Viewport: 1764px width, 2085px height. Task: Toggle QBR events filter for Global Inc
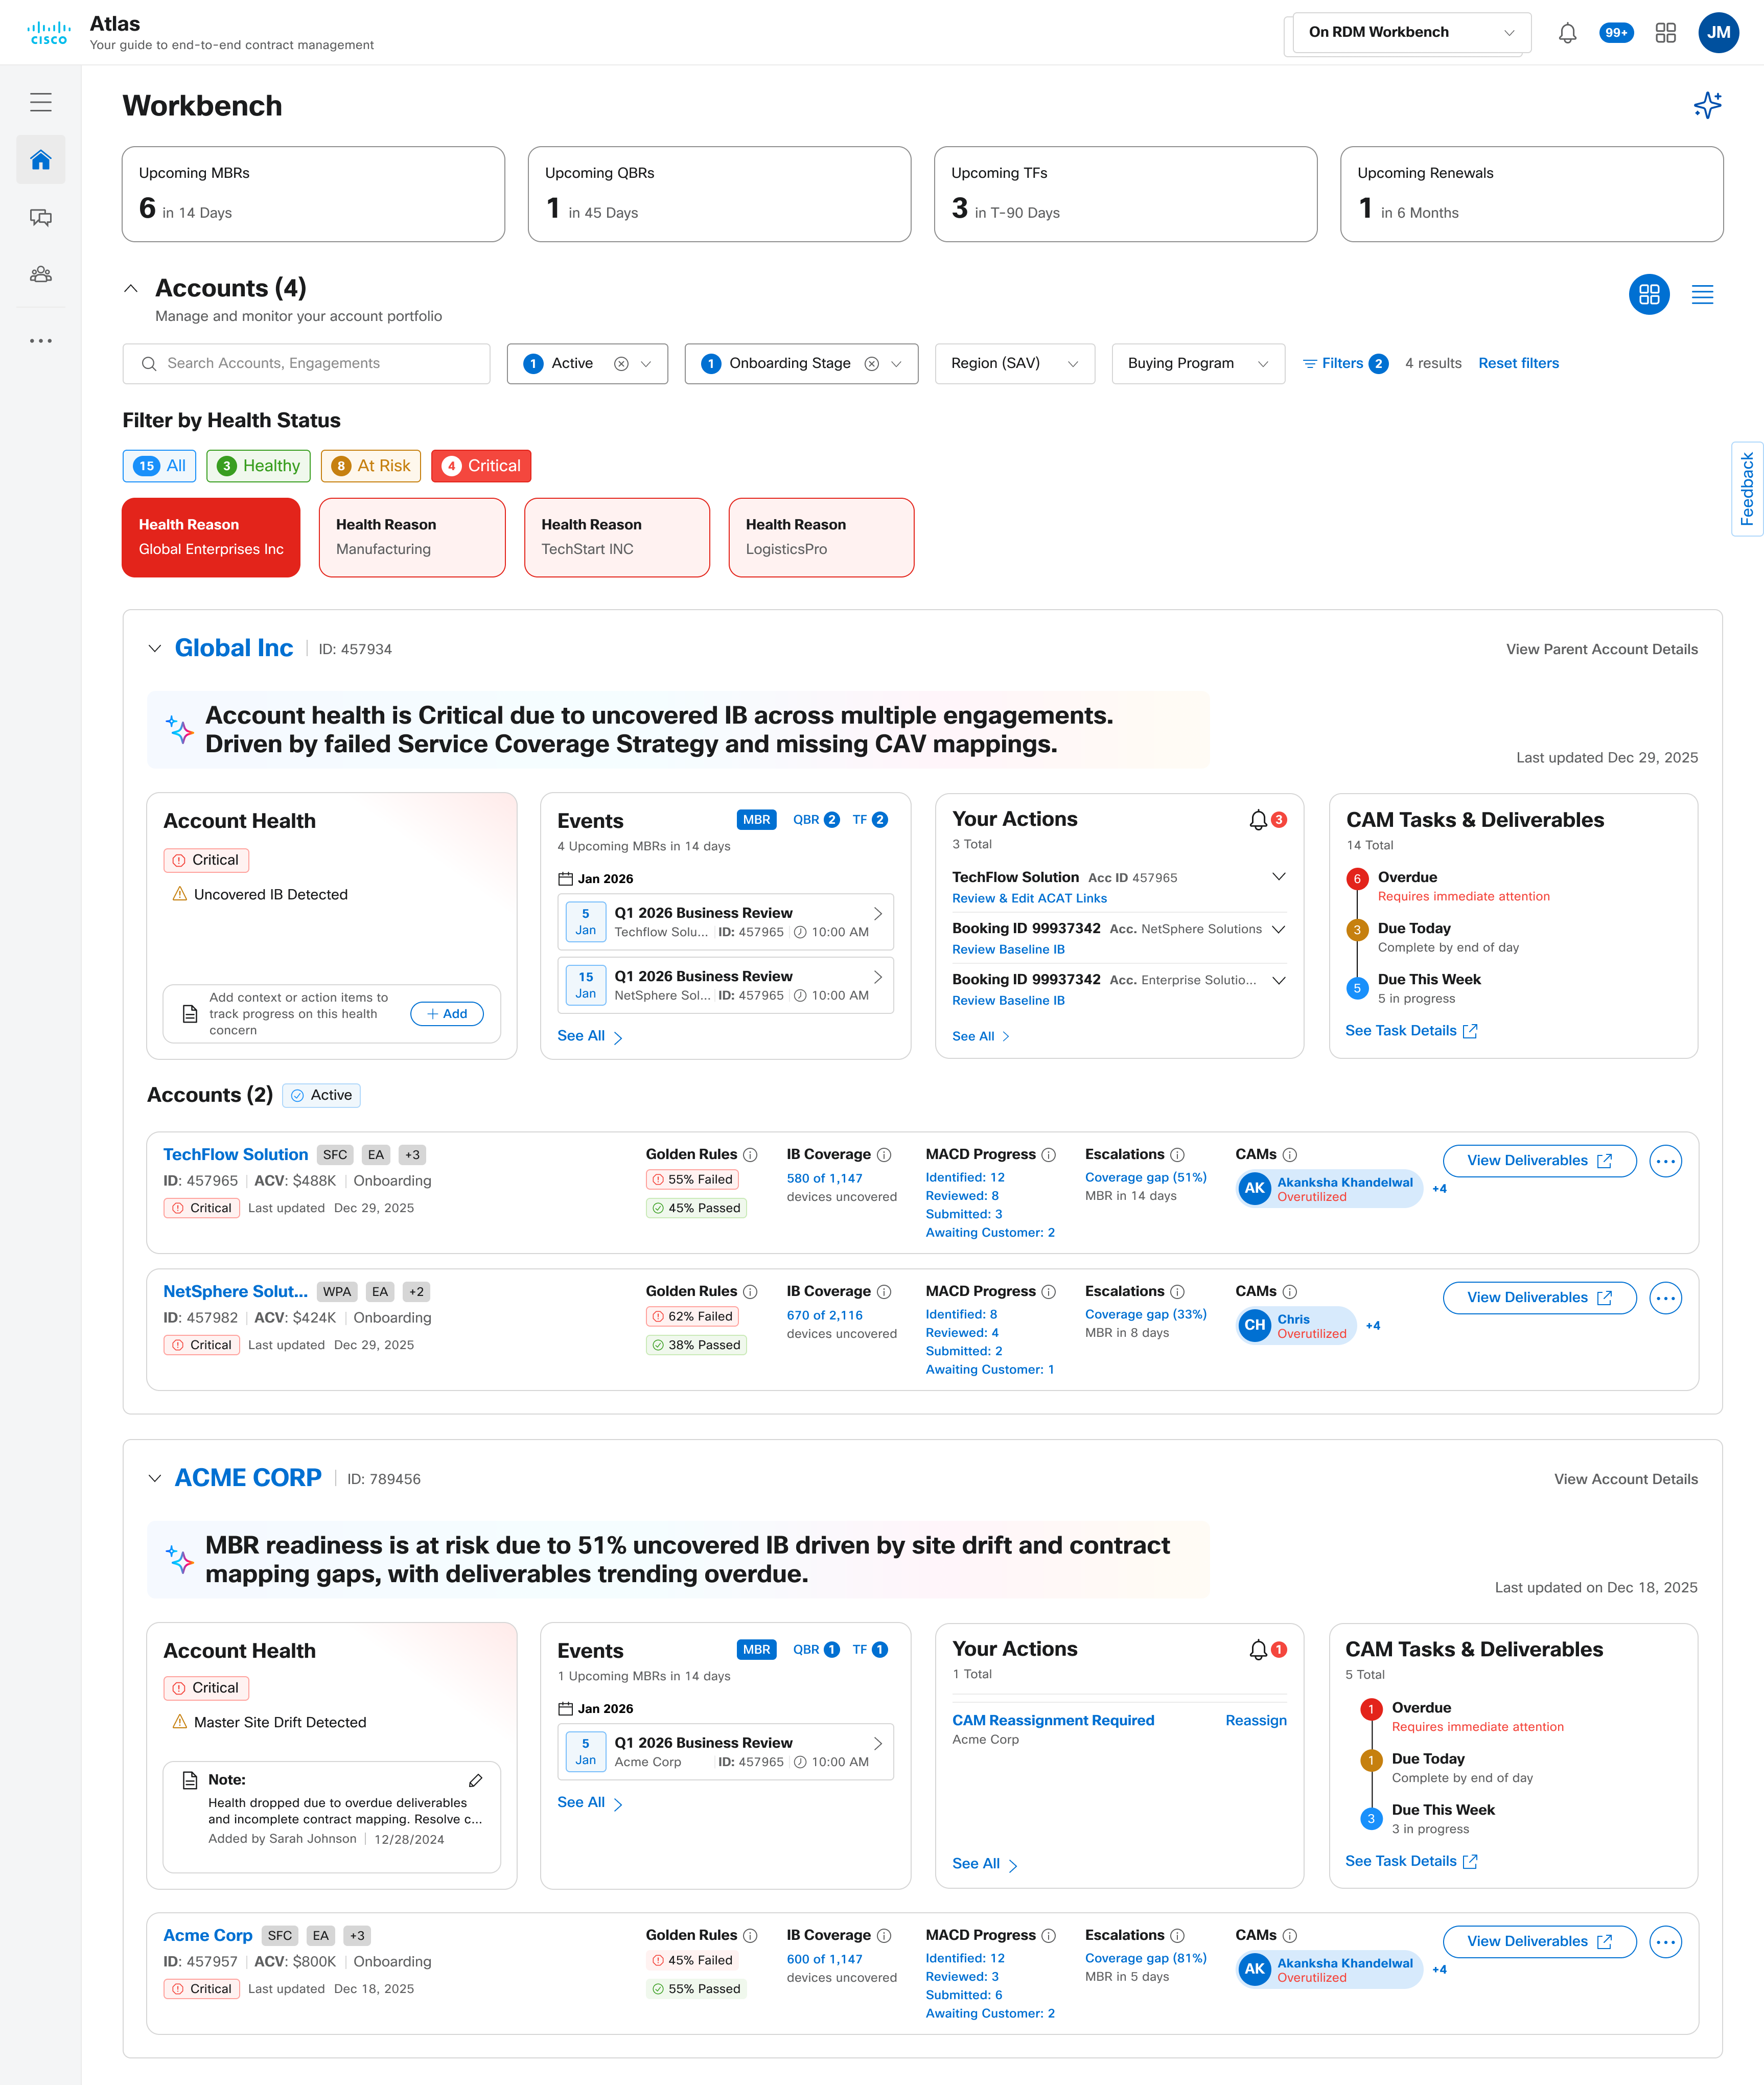tap(816, 820)
